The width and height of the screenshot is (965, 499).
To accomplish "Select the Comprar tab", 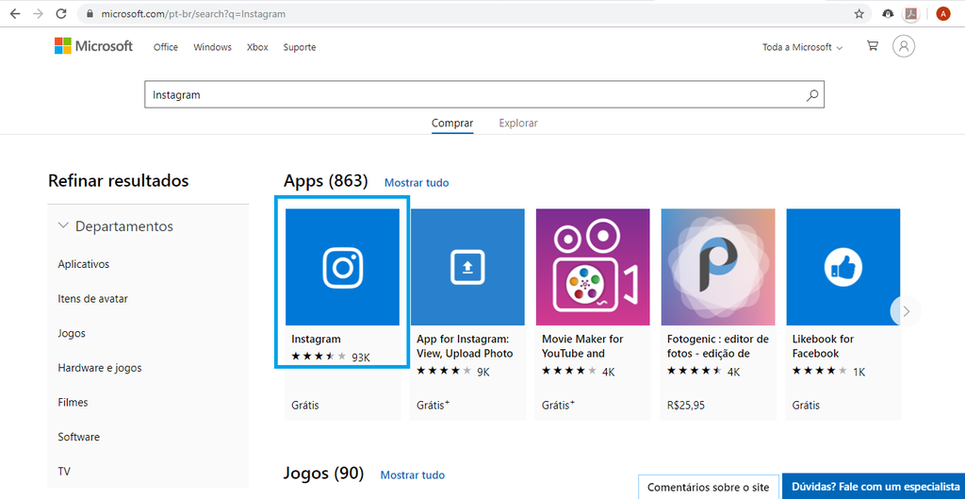I will tap(452, 124).
